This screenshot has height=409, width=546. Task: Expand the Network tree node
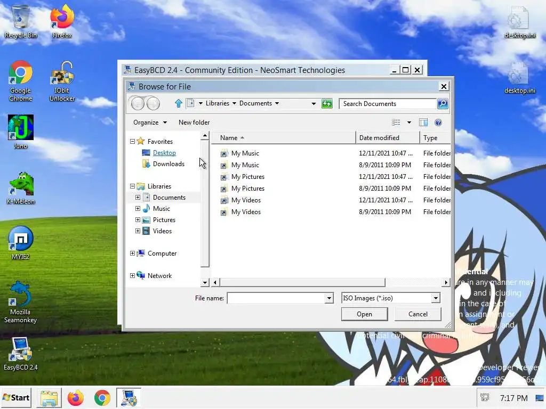[132, 276]
